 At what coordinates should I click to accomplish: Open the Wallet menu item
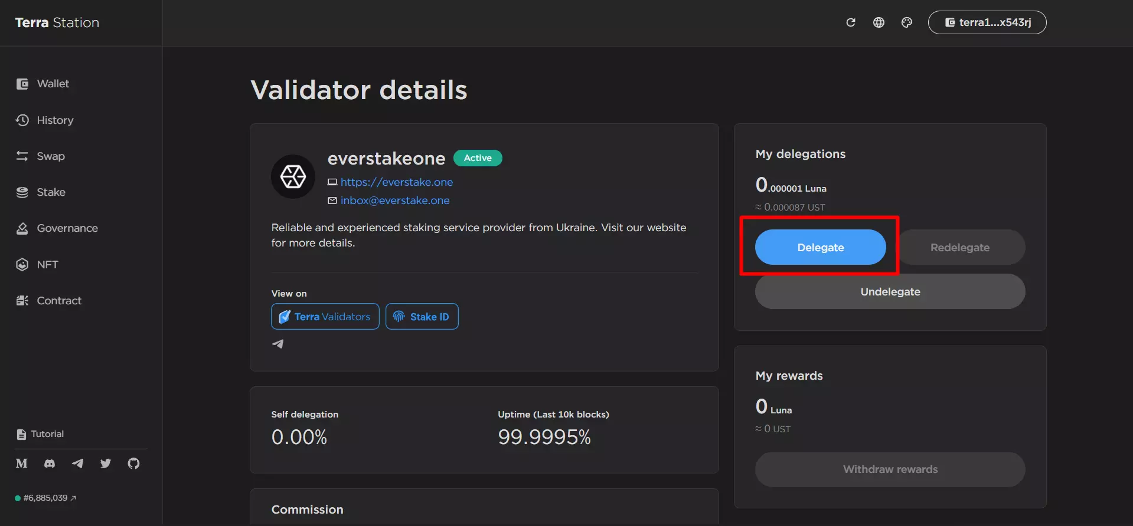tap(53, 84)
